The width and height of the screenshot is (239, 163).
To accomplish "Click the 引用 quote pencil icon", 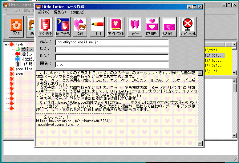I will coord(97,27).
